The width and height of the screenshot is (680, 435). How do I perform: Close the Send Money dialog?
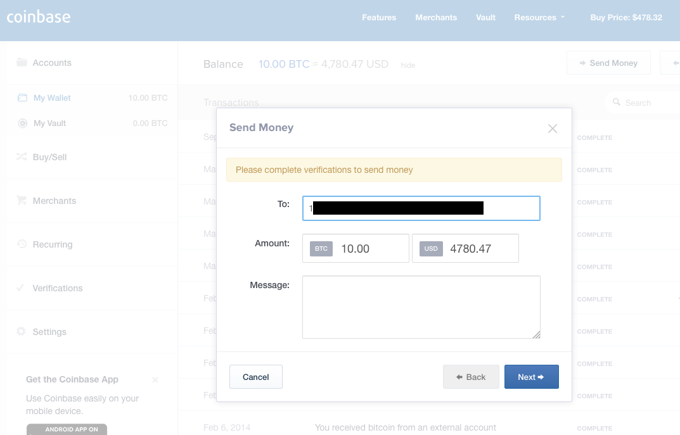pyautogui.click(x=553, y=129)
